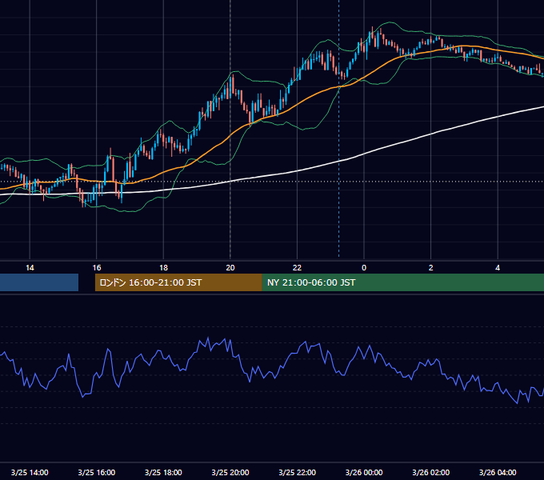Click the 3/25 14:00 date label
The image size is (544, 480).
coord(30,472)
